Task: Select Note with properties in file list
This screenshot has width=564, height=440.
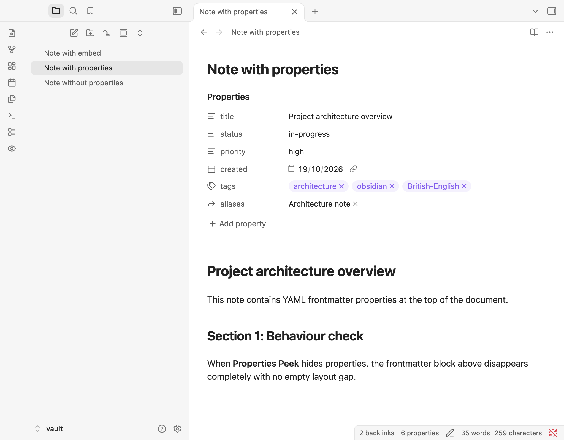Action: click(x=107, y=68)
